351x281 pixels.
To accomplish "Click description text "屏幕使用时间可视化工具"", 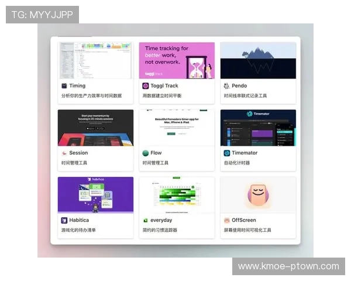I will point(247,230).
